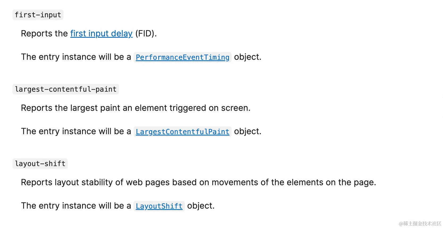Click the largest paint description sentence
Viewport: 443px width, 228px height.
point(135,108)
